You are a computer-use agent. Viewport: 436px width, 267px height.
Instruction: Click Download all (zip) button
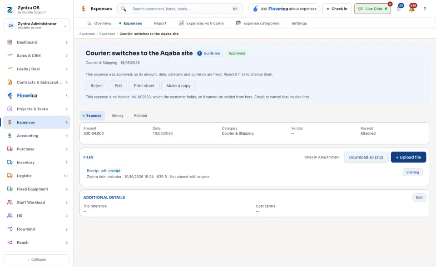pos(366,157)
